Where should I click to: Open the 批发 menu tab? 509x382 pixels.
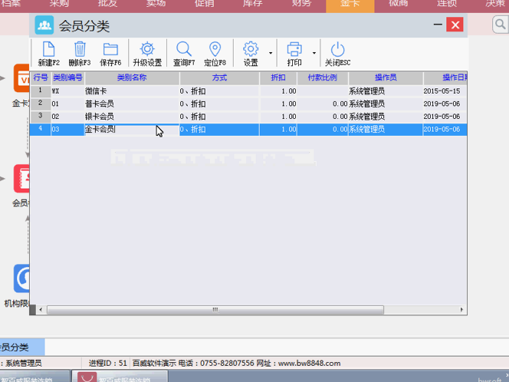pos(107,4)
